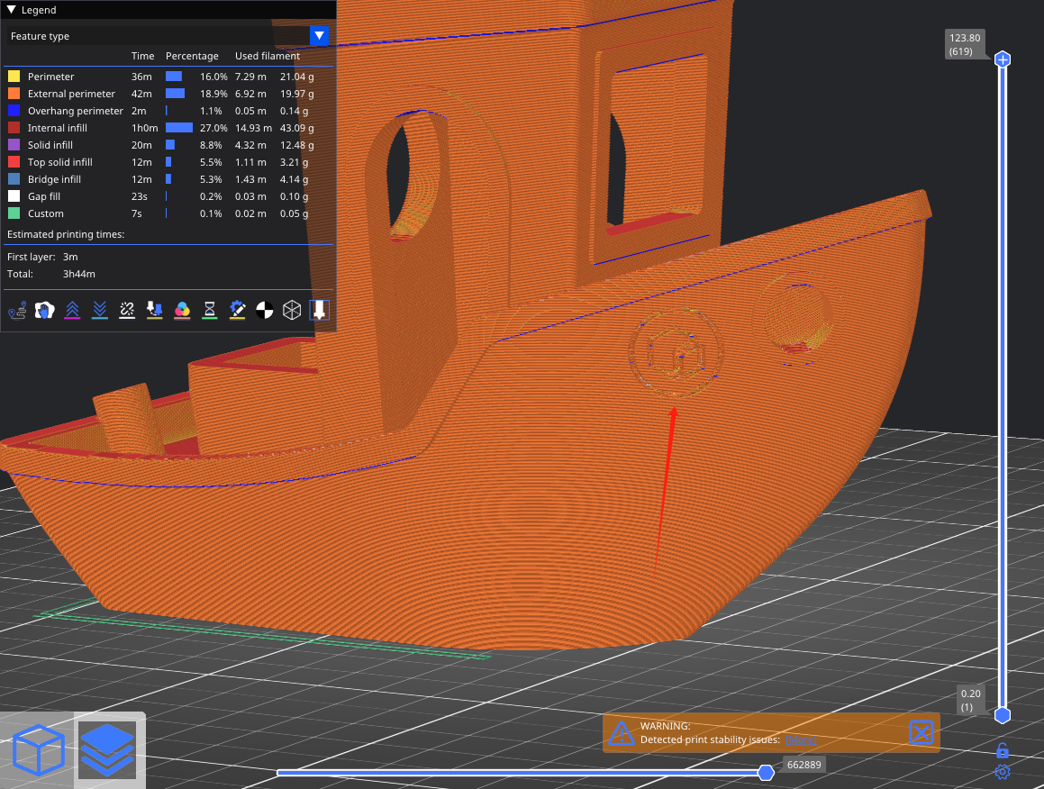Display color change markers
Image resolution: width=1044 pixels, height=789 pixels.
click(x=182, y=310)
